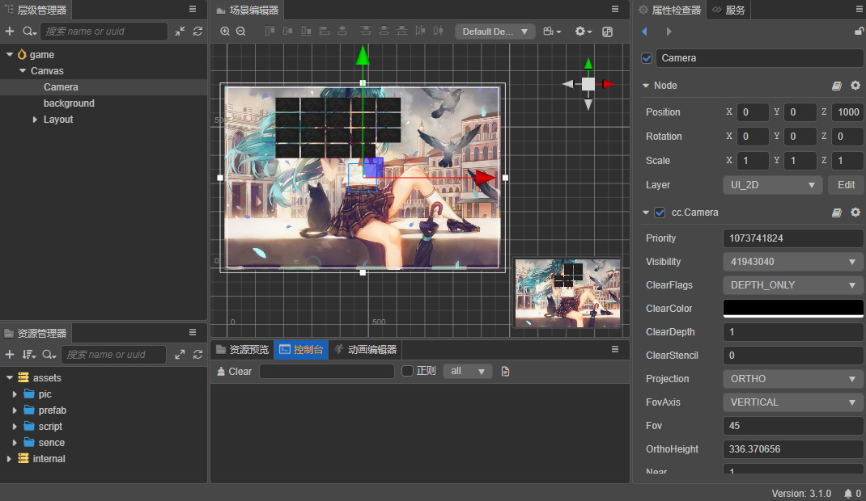This screenshot has width=866, height=501.
Task: Open console log file icon
Action: point(506,372)
